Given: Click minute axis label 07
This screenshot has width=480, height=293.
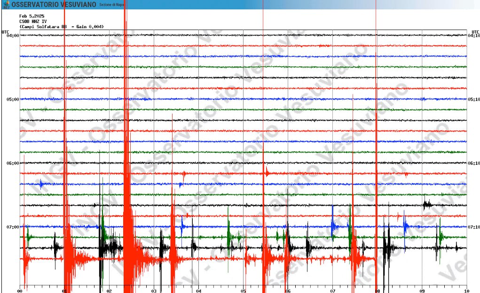Looking at the screenshot, I should [332, 291].
